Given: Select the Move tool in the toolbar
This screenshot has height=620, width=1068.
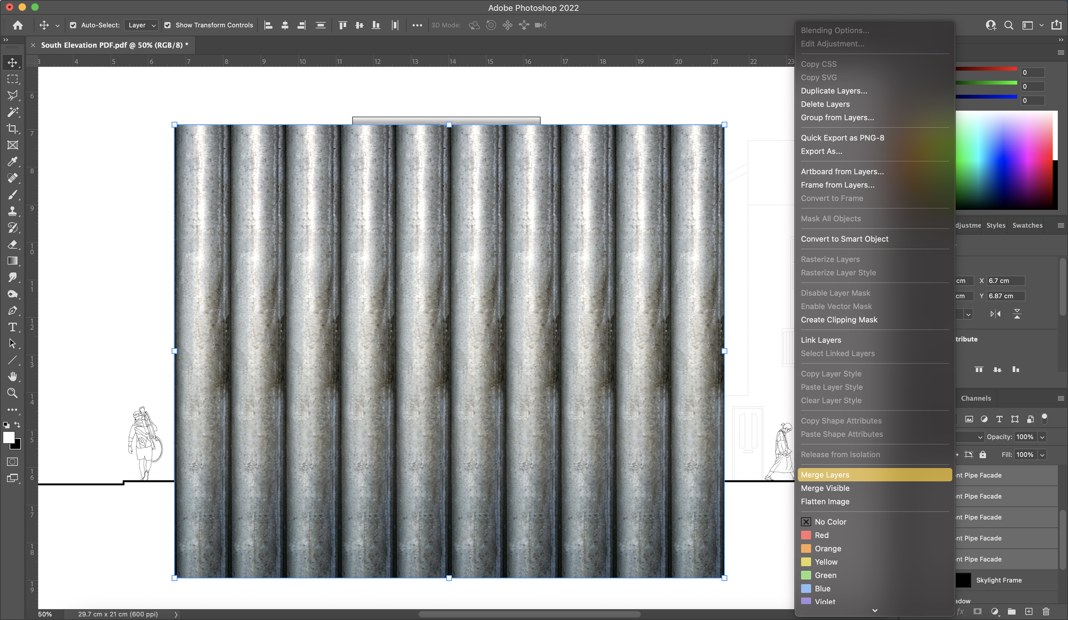Looking at the screenshot, I should pyautogui.click(x=12, y=62).
